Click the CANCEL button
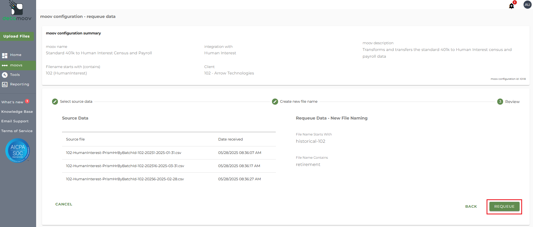Viewport: 533px width, 227px height. [x=64, y=204]
